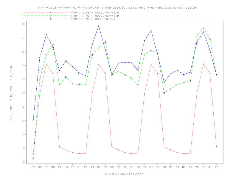
Task: Click x-axis tick label 24
Action: 86,167
